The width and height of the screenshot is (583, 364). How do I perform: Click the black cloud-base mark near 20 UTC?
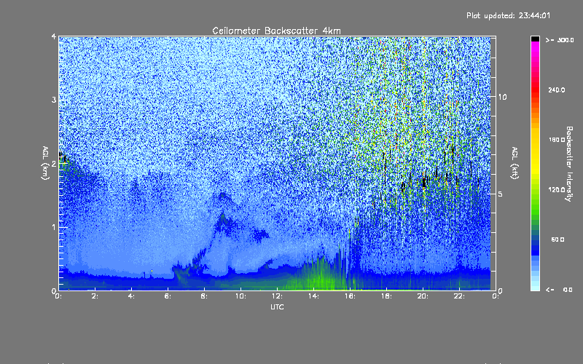pos(424,183)
